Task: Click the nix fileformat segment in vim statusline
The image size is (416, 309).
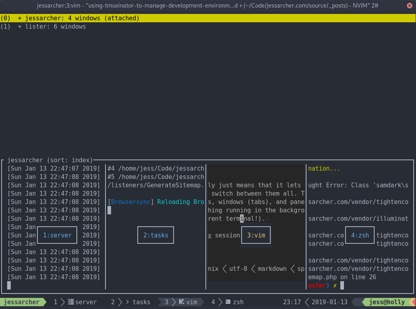Action: click(213, 268)
